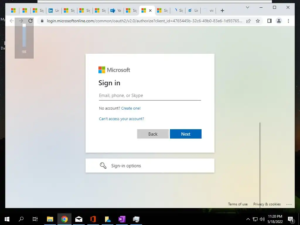Close the active Microsoft tab

150,11
